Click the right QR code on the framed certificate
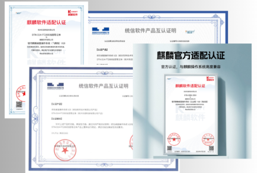Screen dimensions: 267x173 point(211,148)
